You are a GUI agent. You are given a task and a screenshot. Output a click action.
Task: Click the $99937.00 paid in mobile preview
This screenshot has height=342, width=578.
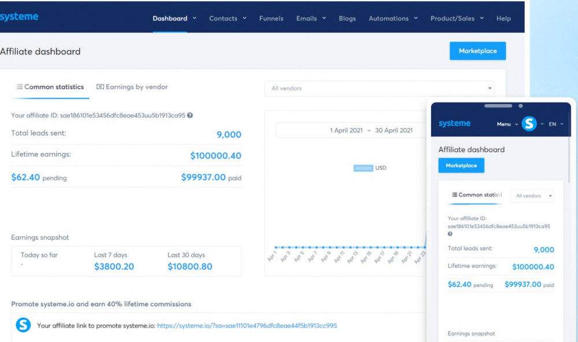click(x=523, y=284)
